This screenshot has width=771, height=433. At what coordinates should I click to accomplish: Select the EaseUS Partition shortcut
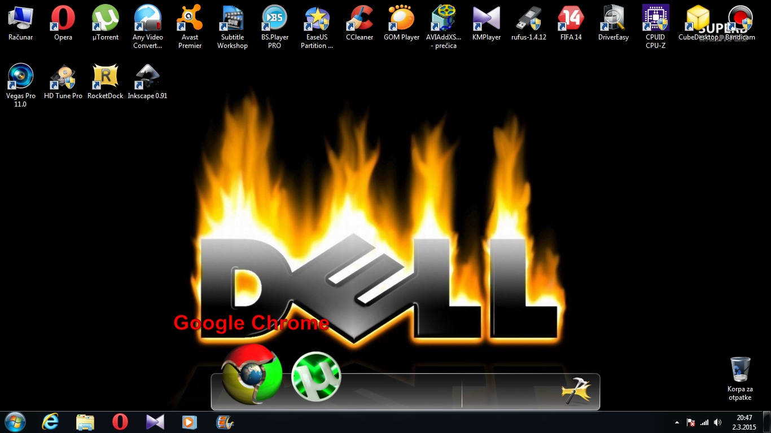click(317, 27)
